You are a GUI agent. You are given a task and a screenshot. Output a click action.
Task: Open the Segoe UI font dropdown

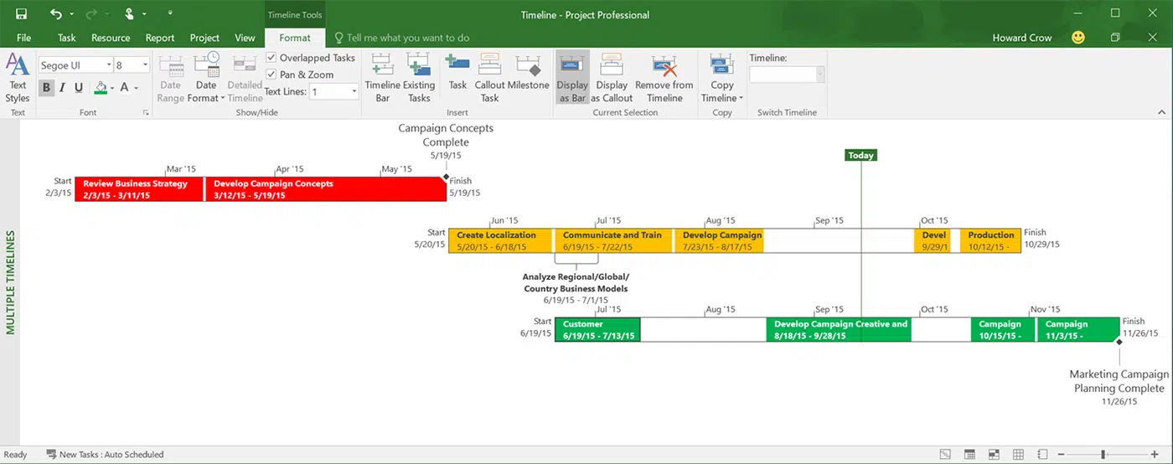coord(109,65)
